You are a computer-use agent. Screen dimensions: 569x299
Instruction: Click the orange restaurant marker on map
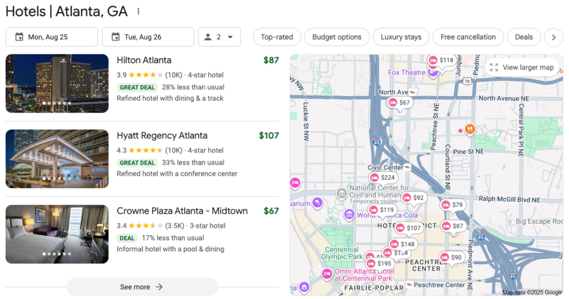tap(470, 129)
